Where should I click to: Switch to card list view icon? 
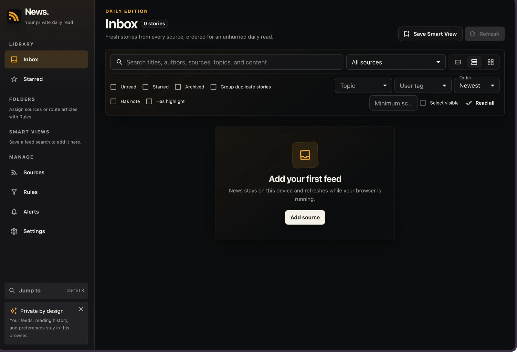[x=474, y=62]
